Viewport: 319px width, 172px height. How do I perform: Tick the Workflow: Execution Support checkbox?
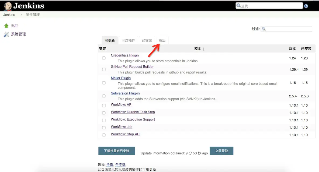pos(104,120)
